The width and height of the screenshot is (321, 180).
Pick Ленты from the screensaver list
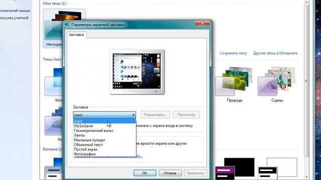104,135
